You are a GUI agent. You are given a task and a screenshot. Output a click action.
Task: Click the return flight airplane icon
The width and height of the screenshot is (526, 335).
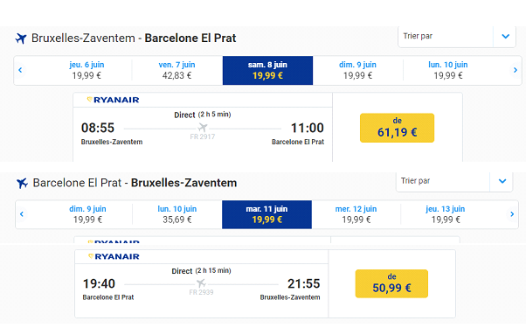tap(22, 184)
